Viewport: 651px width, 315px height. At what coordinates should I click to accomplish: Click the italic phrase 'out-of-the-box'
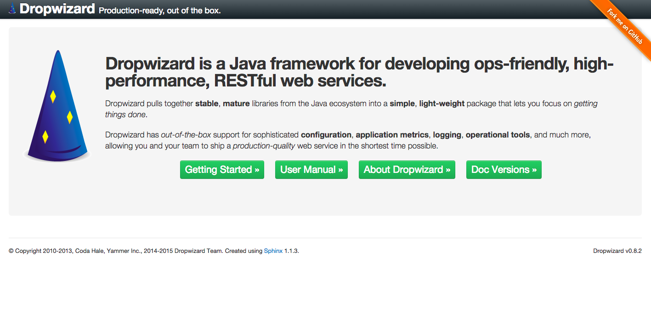click(186, 135)
